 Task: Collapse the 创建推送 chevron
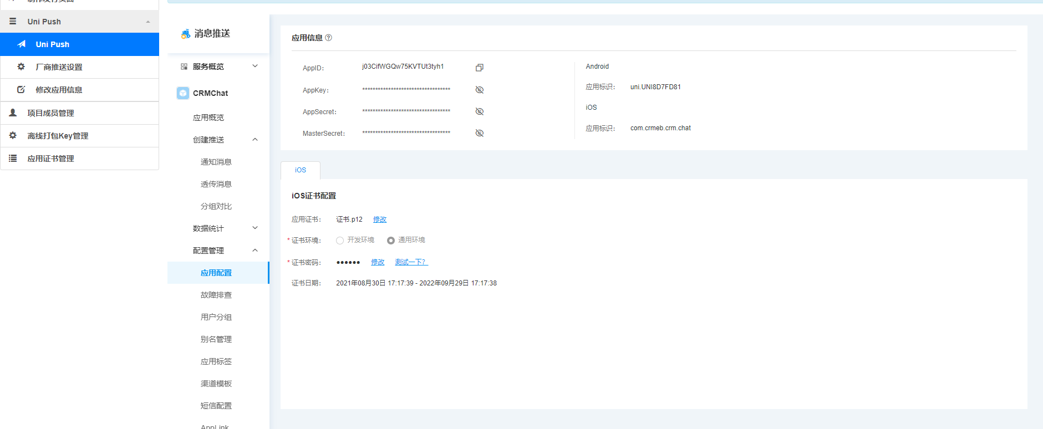255,139
